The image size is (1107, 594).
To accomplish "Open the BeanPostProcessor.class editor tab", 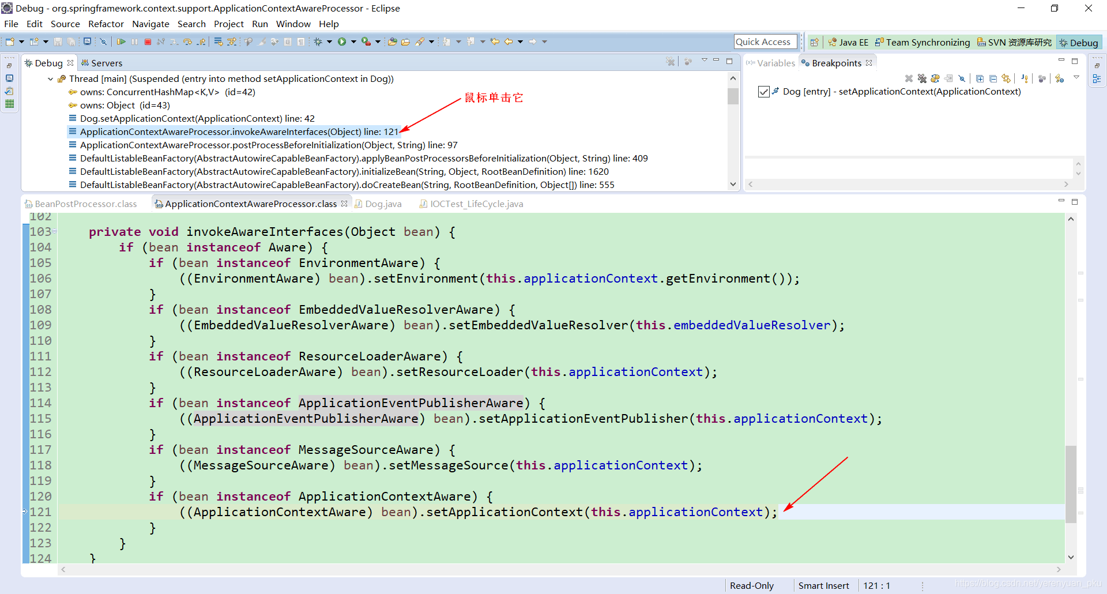I will (x=81, y=204).
